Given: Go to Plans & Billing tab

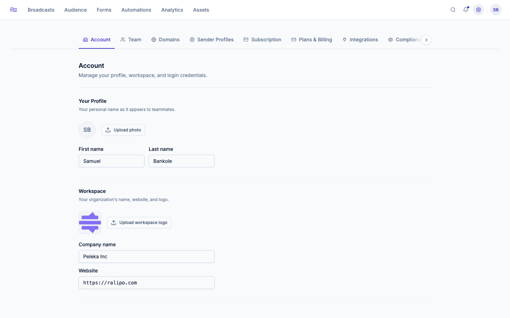Looking at the screenshot, I should tap(312, 40).
